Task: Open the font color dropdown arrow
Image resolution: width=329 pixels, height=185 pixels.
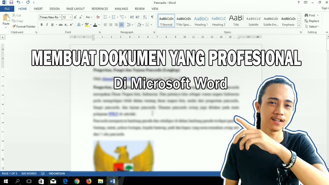Action: (x=99, y=25)
